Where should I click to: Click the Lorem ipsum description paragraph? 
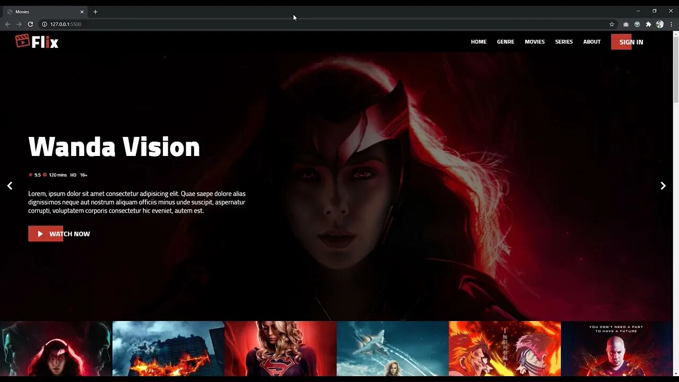tap(137, 202)
